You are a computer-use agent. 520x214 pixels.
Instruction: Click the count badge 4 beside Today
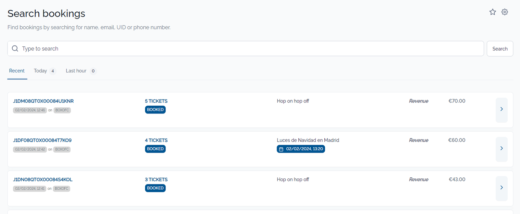click(52, 71)
